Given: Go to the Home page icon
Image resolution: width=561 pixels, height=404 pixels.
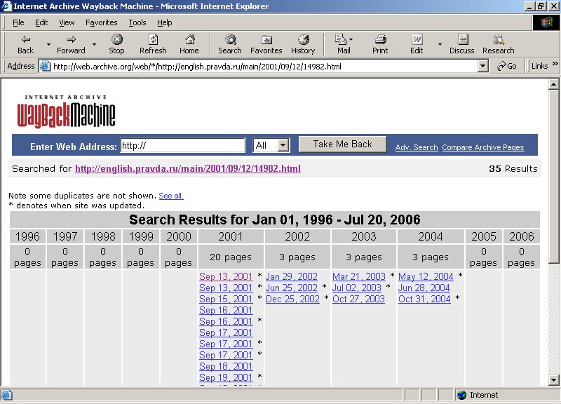Looking at the screenshot, I should coord(189,39).
